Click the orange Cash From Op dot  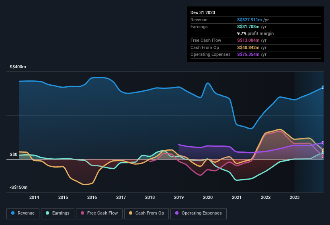pos(131,213)
